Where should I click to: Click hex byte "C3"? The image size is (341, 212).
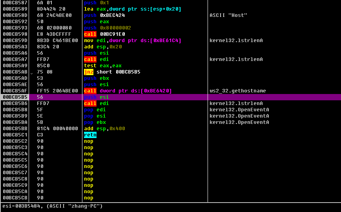[40, 135]
